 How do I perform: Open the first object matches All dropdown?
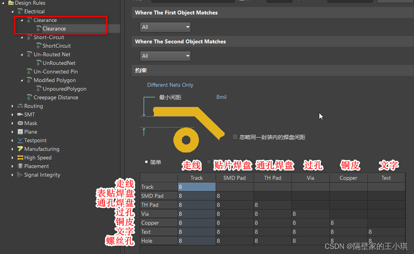tap(165, 27)
